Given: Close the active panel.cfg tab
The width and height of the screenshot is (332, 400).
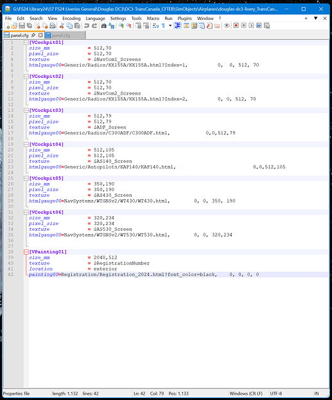Looking at the screenshot, I should [40, 35].
